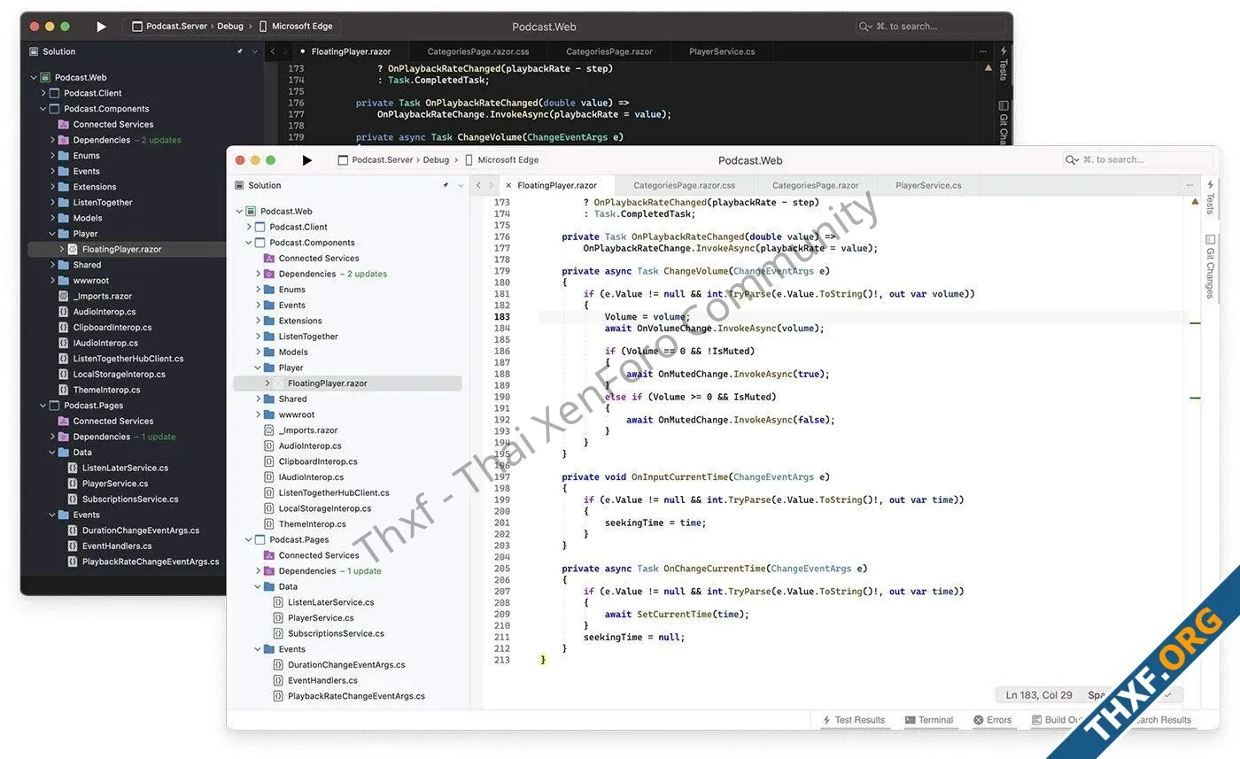Expand the Enums folder in dark window
The height and width of the screenshot is (759, 1240).
[x=52, y=156]
